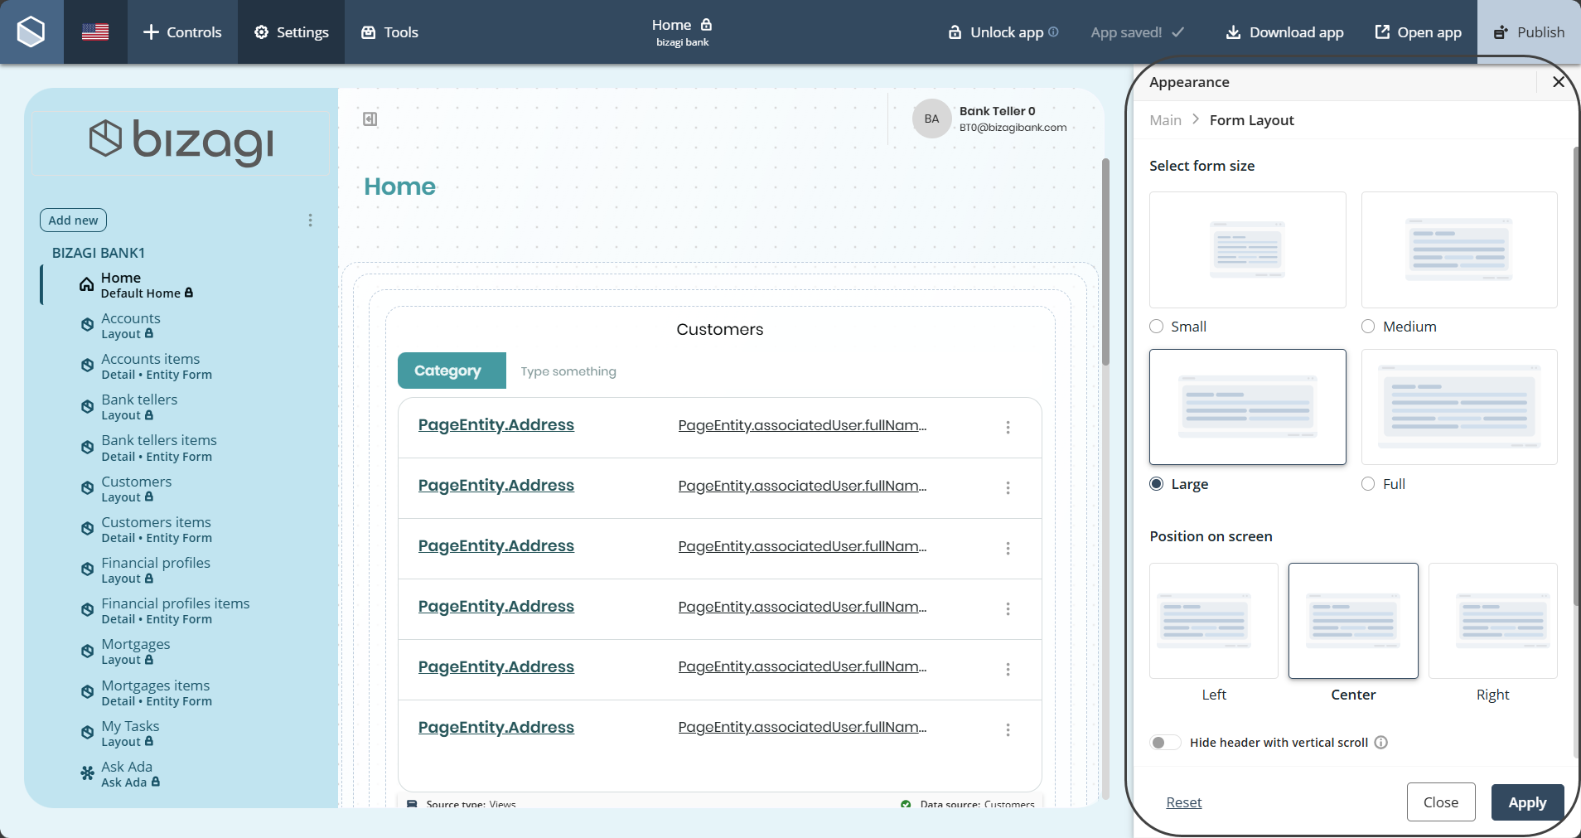Click the Accounts layout icon in sidebar
Image resolution: width=1581 pixels, height=838 pixels.
[87, 325]
